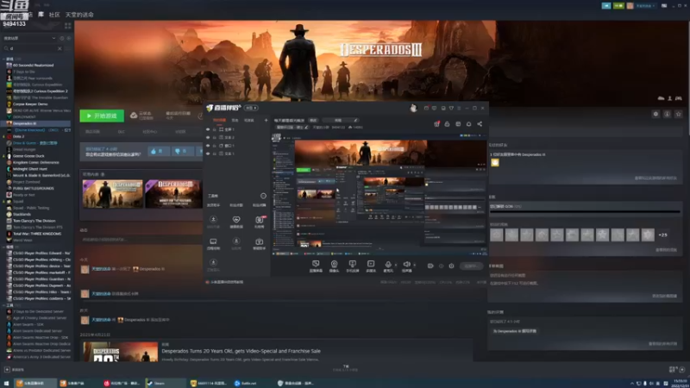Select PUBG: BATTLEGROUNDS in library list
Viewport: 690px width, 388px height.
click(34, 188)
